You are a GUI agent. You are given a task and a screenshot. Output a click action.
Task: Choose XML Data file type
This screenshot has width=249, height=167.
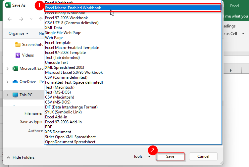133,27
